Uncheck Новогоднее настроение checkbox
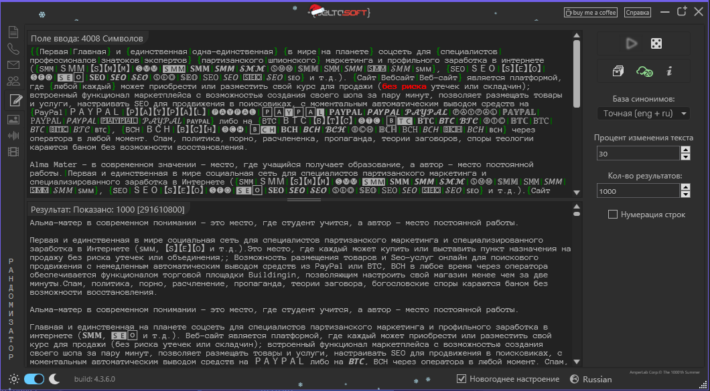The height and width of the screenshot is (391, 710). [461, 379]
